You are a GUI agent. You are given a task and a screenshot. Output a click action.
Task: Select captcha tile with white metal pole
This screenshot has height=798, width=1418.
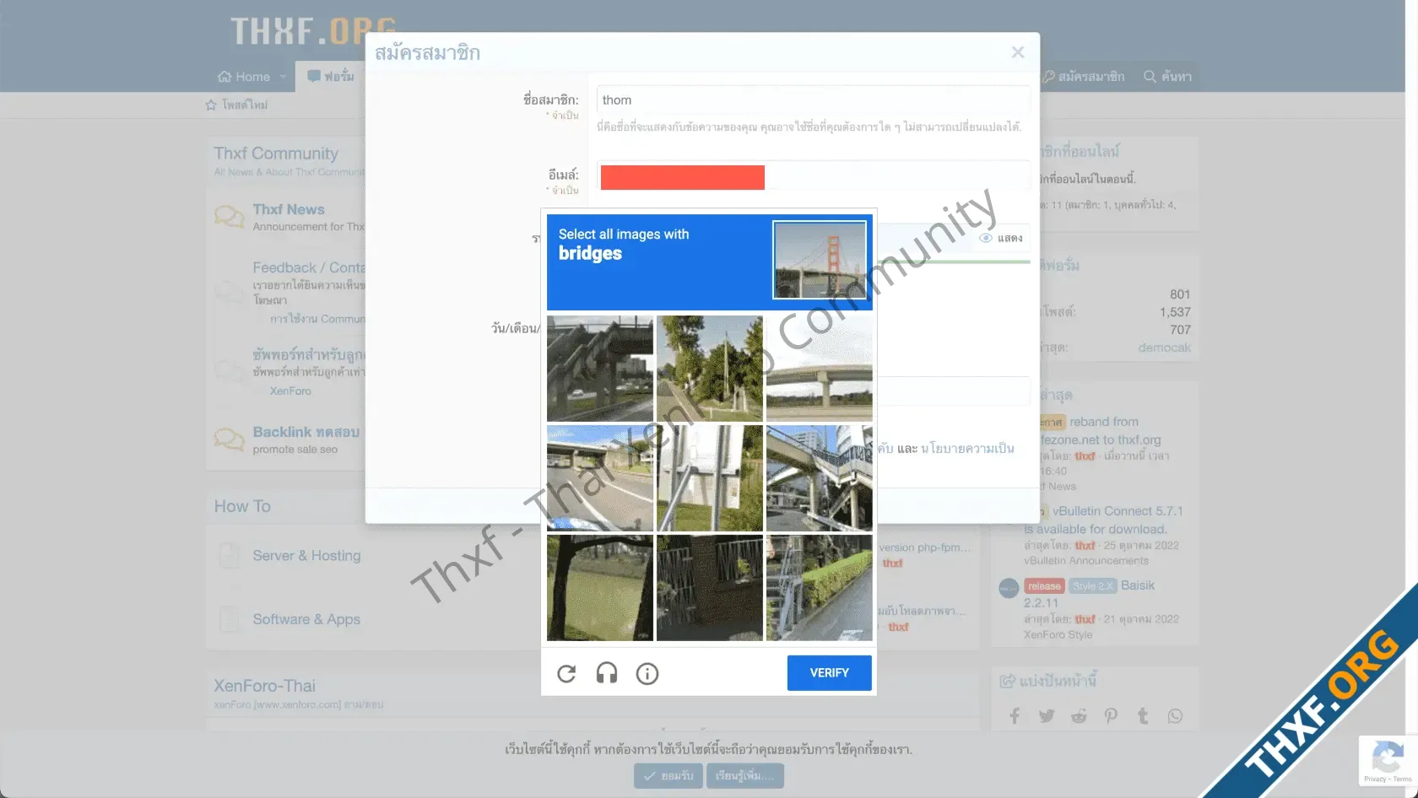pos(710,478)
